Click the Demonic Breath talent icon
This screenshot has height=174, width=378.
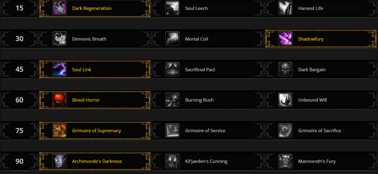[x=59, y=38]
